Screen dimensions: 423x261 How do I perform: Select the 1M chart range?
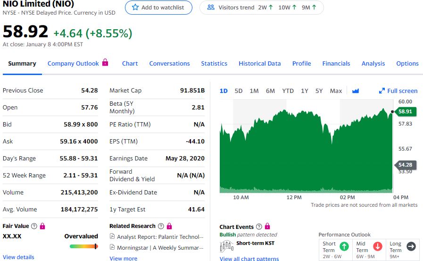click(x=254, y=91)
